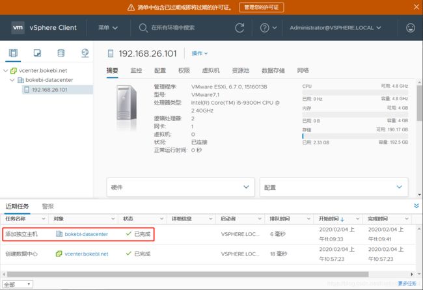The height and width of the screenshot is (290, 423).
Task: Open the Storage inventory view icon
Action: pyautogui.click(x=61, y=53)
